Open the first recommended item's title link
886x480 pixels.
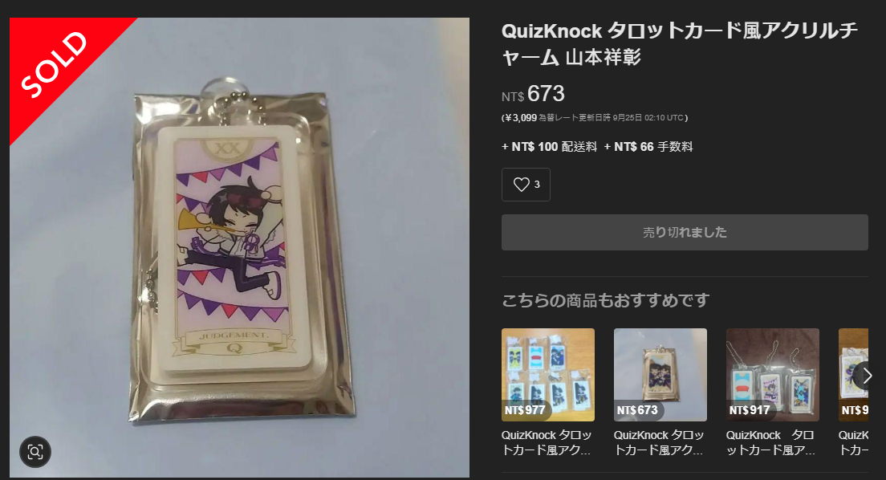coord(547,443)
